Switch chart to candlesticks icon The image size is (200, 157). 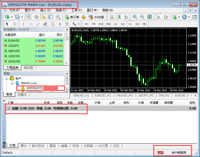tap(119, 17)
